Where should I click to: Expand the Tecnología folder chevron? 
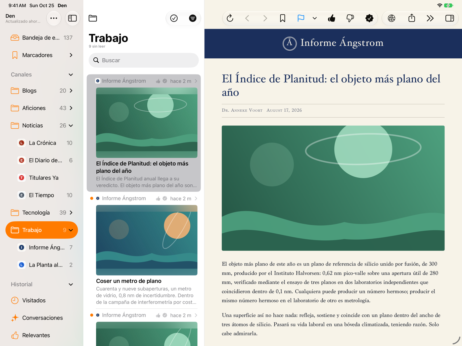[x=71, y=213]
